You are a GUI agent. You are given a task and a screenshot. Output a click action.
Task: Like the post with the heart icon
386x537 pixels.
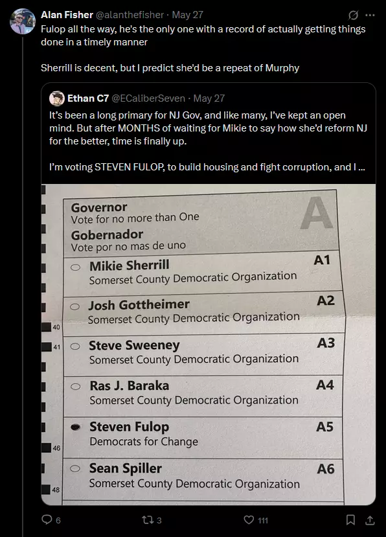coord(249,520)
